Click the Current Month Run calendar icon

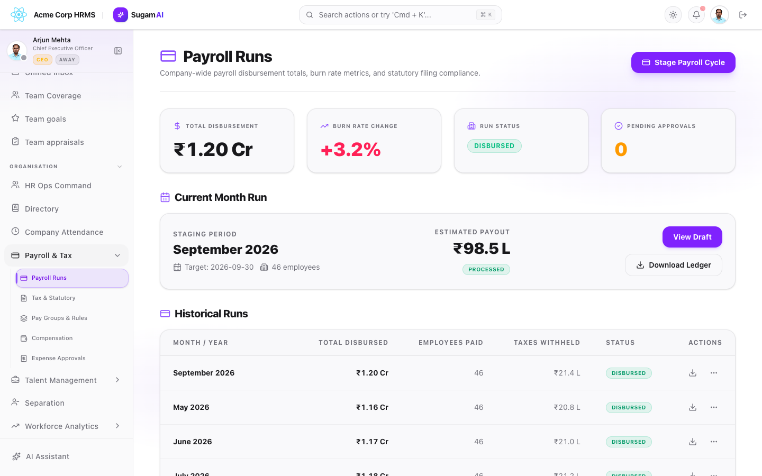click(165, 197)
